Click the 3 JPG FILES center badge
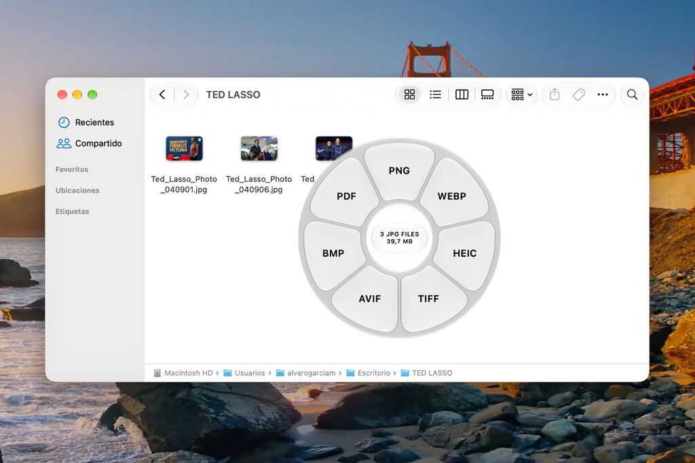695x463 pixels. 399,238
